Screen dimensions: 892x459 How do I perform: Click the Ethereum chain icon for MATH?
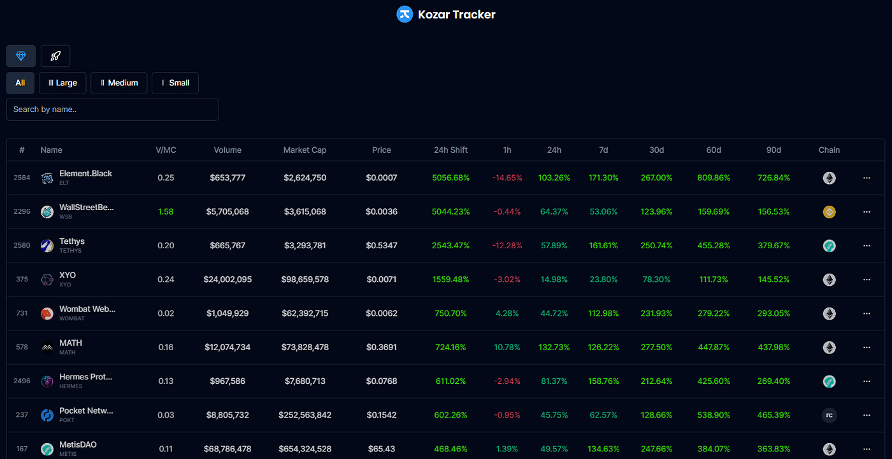tap(829, 348)
